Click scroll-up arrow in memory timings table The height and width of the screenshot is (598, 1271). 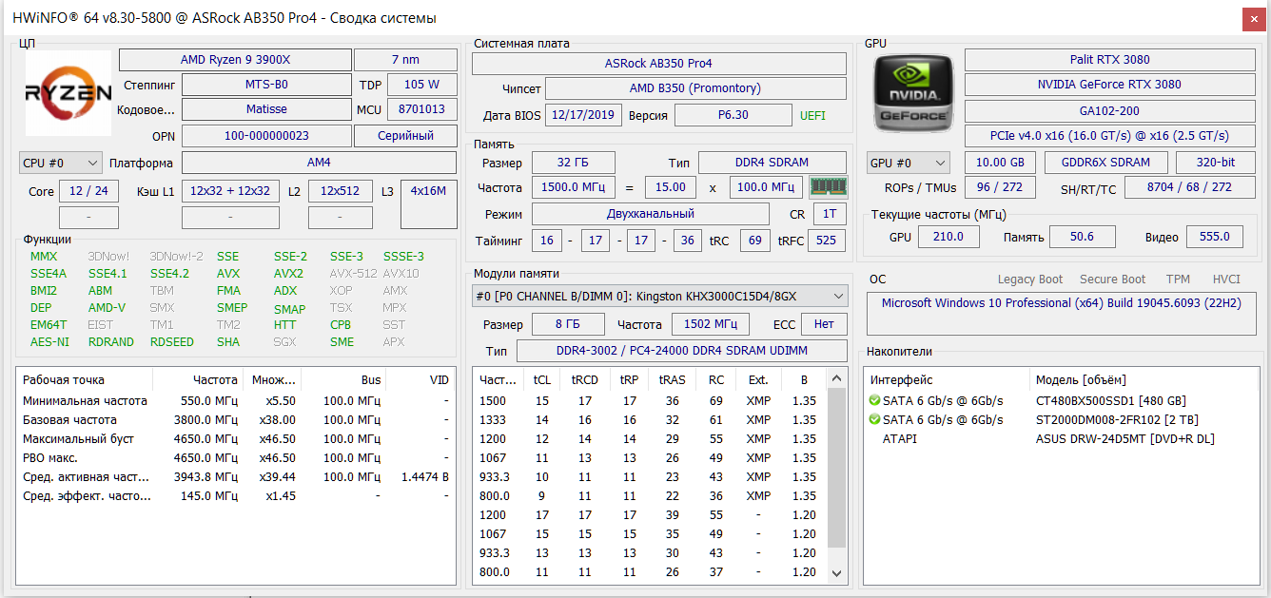(x=837, y=379)
